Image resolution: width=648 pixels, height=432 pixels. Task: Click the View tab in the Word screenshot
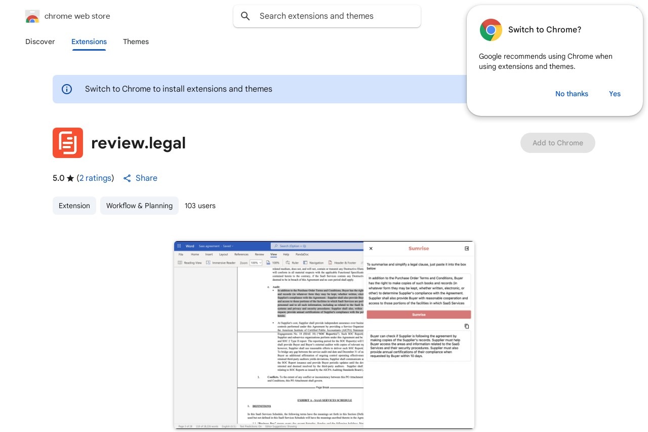coord(273,254)
